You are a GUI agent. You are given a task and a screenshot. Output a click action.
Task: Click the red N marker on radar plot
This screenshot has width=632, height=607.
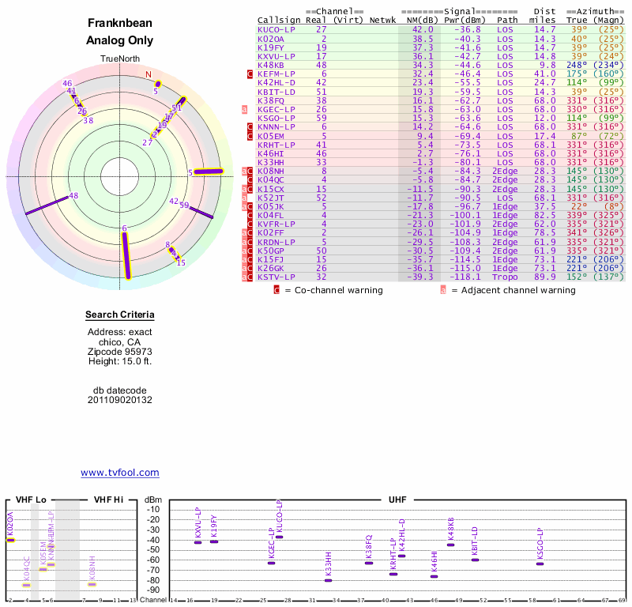[x=148, y=74]
